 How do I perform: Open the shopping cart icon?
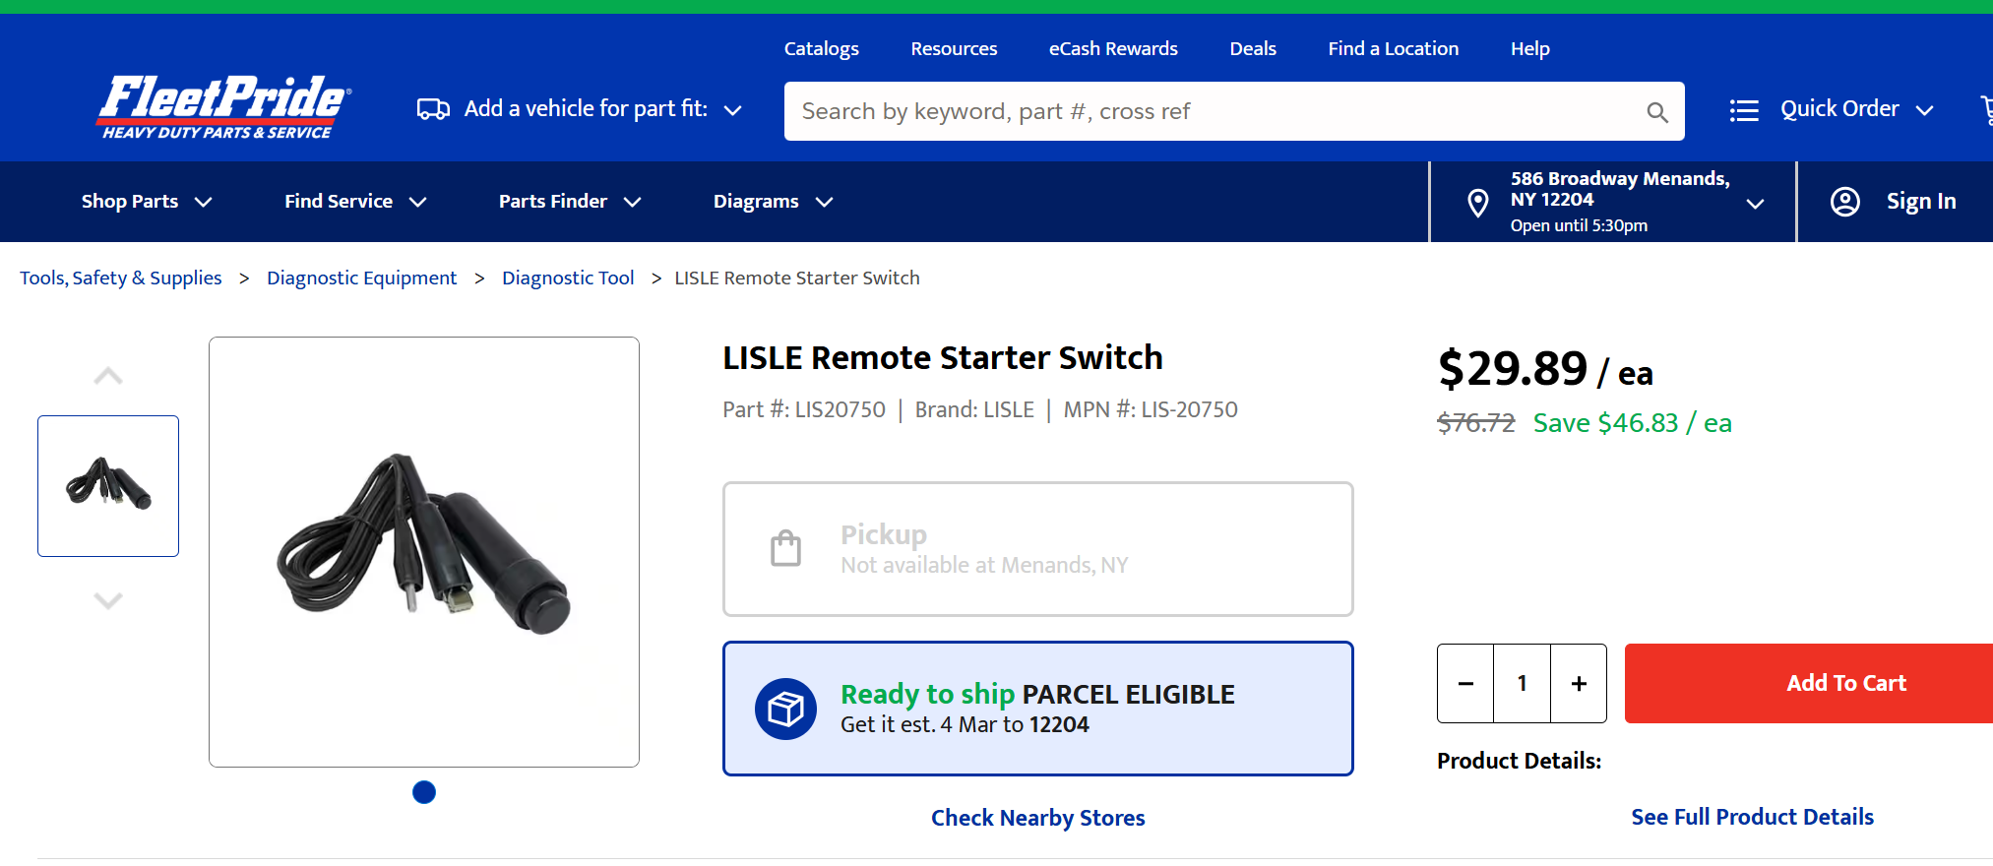click(1985, 109)
